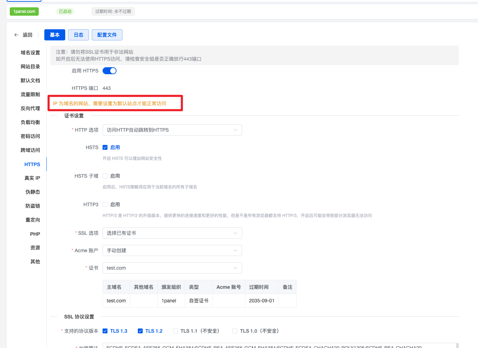
Task: Expand the 证书 test.com dropdown
Action: [x=172, y=268]
